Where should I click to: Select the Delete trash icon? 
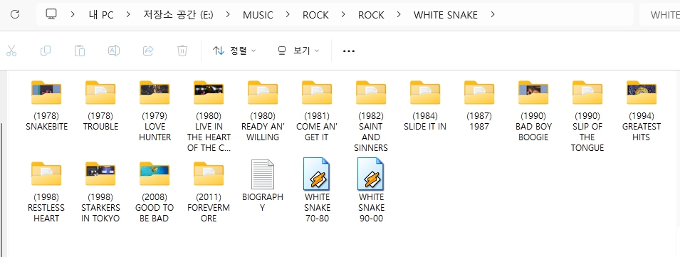pos(182,51)
